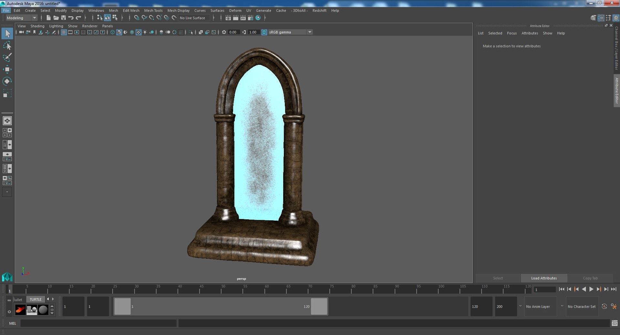Image resolution: width=620 pixels, height=335 pixels.
Task: Switch to four-view panel layout icon
Action: pos(7,133)
